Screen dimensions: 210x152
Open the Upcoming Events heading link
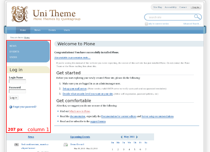[80, 137]
